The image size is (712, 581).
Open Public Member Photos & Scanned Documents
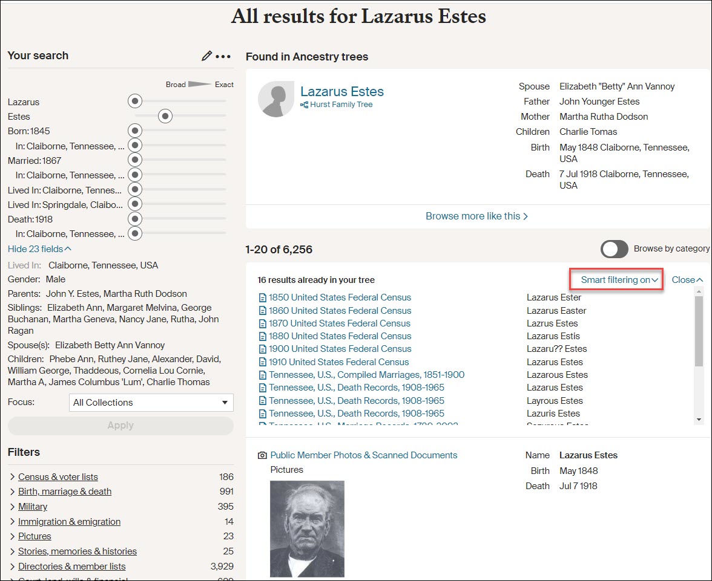(364, 455)
